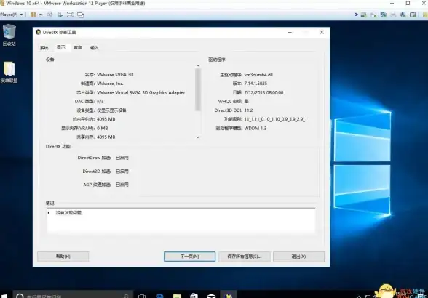Click the device list scrollbar thumb
Image resolution: width=428 pixels, height=298 pixels.
198,89
